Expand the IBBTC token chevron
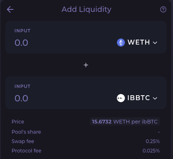The width and height of the screenshot is (173, 159). point(155,98)
